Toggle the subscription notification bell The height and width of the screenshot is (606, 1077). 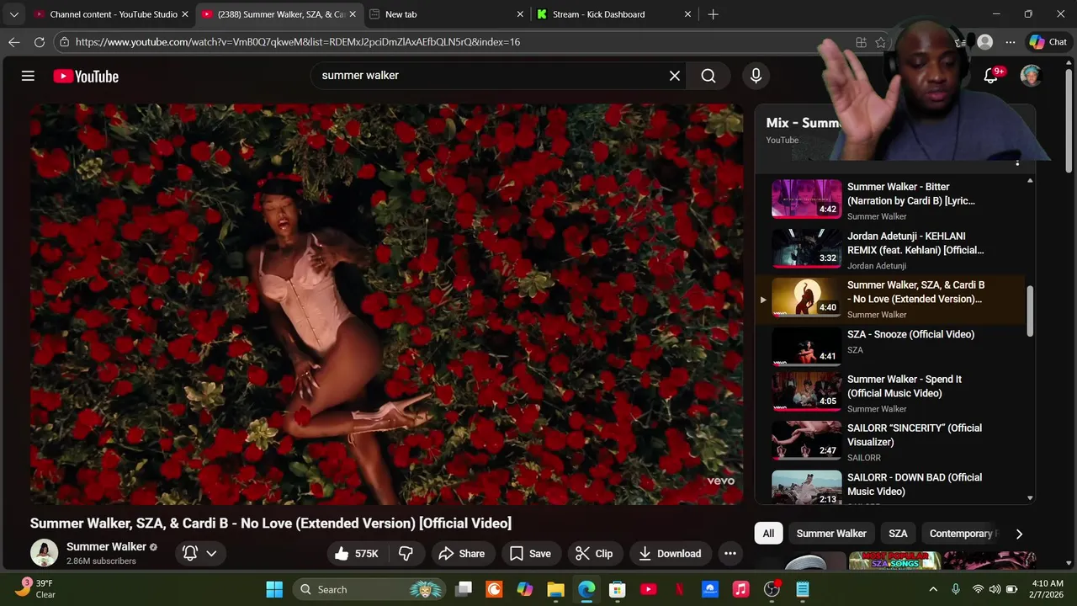click(x=190, y=553)
